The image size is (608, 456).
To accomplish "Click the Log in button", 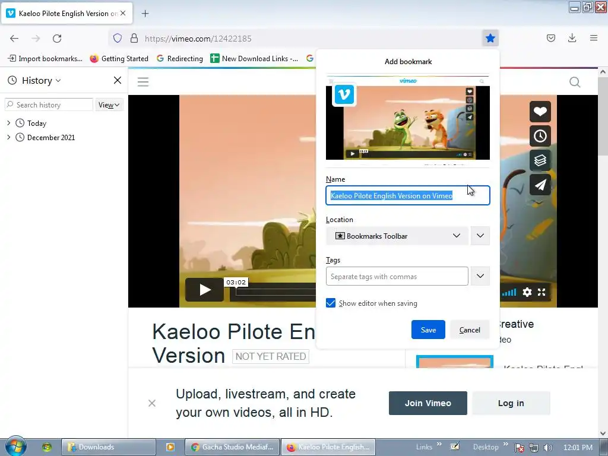I will [511, 403].
